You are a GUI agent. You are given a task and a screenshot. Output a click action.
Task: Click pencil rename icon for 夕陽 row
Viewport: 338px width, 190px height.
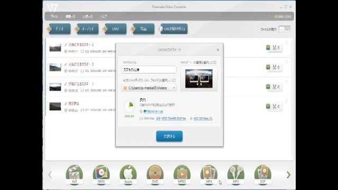65,84
